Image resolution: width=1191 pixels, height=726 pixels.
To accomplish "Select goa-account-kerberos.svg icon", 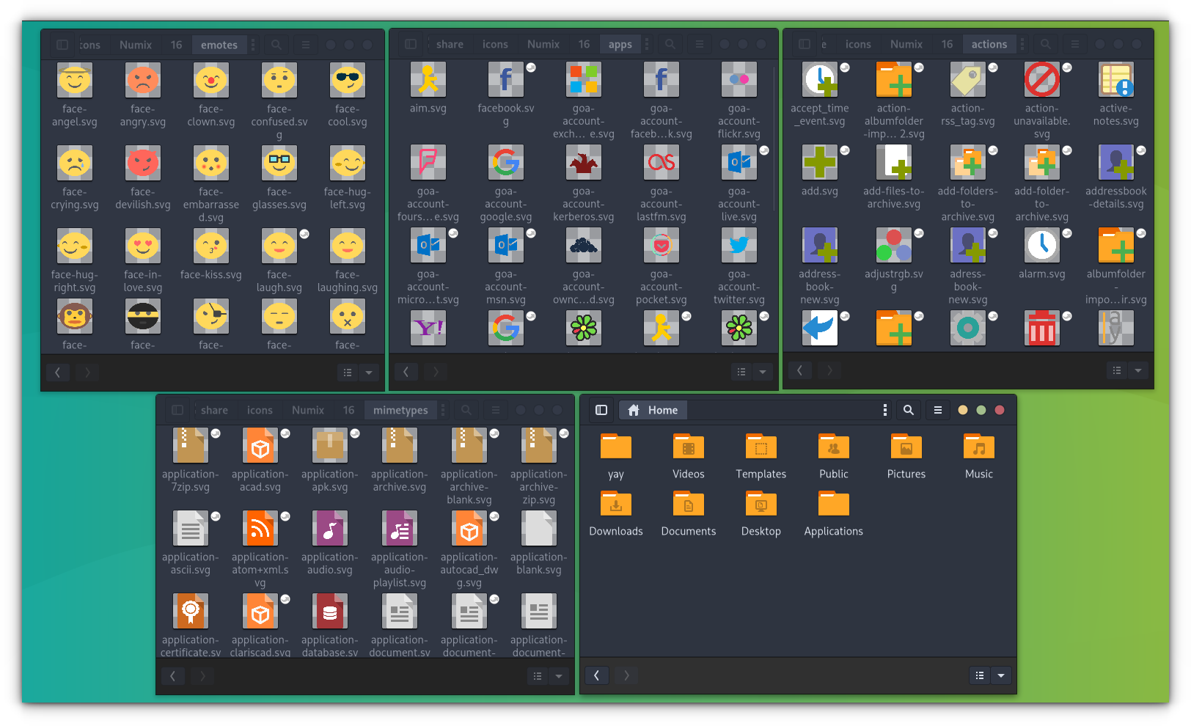I will click(x=584, y=163).
